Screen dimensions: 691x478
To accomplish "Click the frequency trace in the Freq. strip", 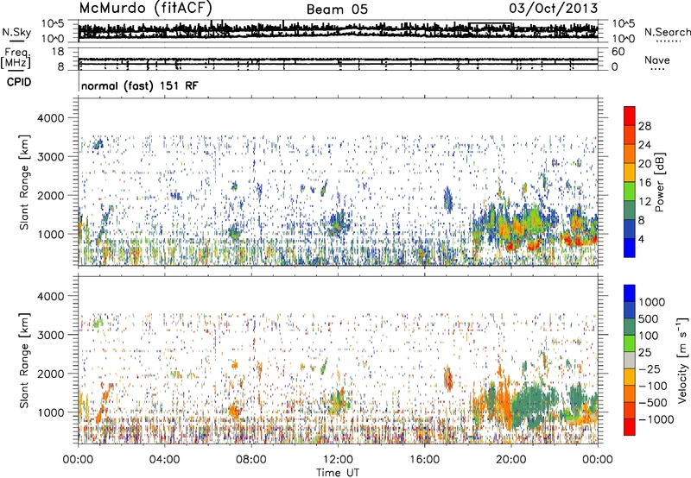I will [338, 59].
